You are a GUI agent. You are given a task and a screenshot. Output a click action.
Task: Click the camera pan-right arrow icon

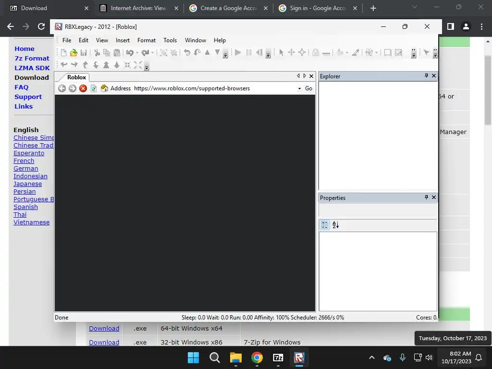(x=74, y=65)
